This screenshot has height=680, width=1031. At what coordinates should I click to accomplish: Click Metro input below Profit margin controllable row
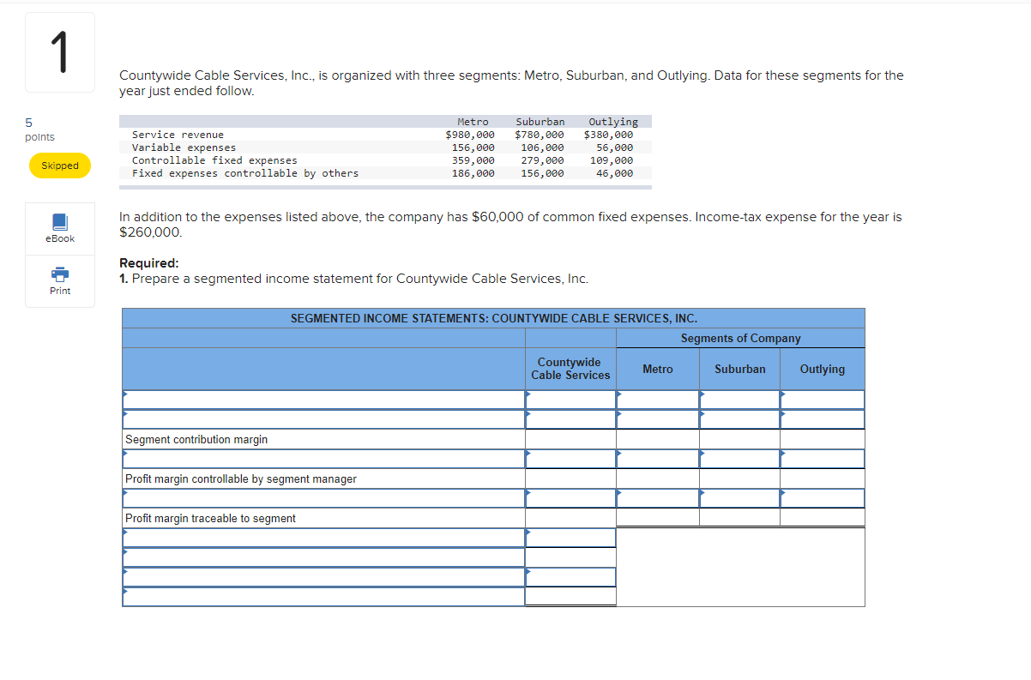(658, 498)
